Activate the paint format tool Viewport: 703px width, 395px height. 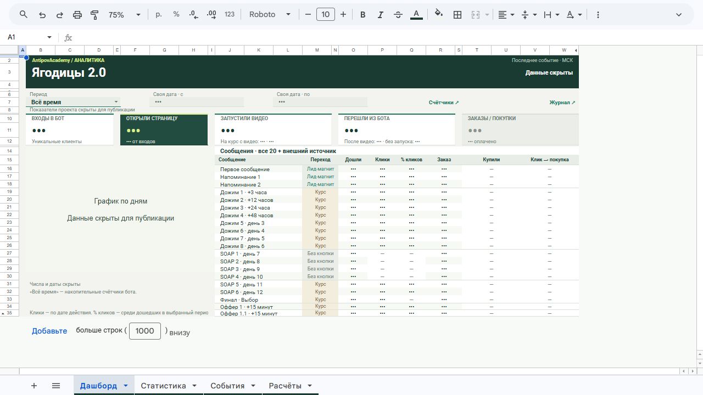point(94,15)
